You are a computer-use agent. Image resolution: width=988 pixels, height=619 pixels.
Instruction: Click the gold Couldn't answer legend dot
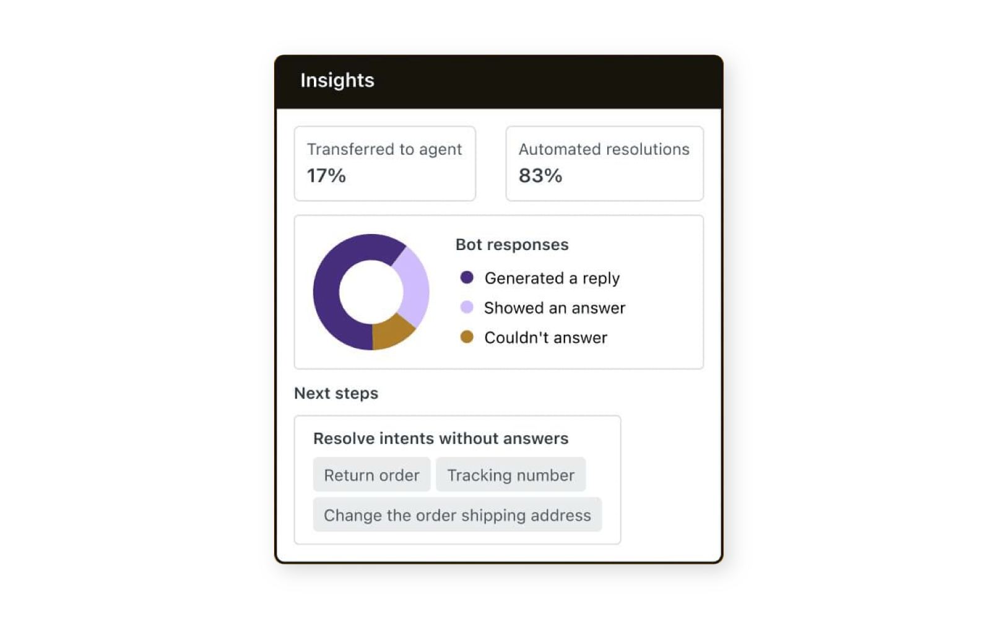[467, 337]
